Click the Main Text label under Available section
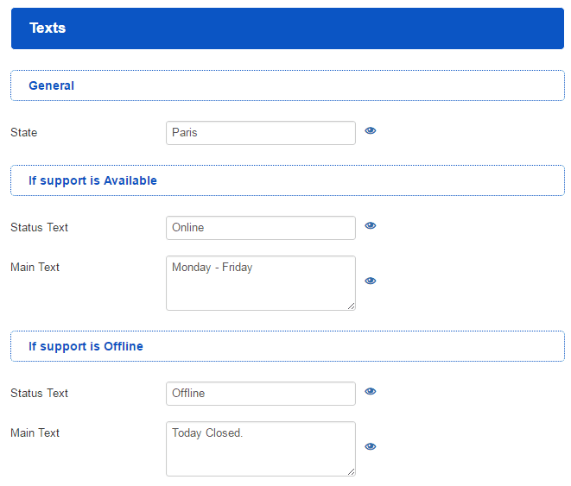The image size is (571, 486). tap(35, 268)
